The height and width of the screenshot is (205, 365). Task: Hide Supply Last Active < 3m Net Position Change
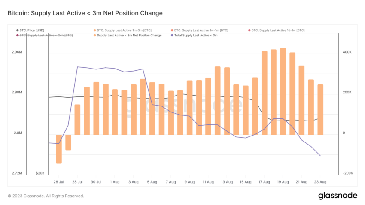[x=128, y=35]
